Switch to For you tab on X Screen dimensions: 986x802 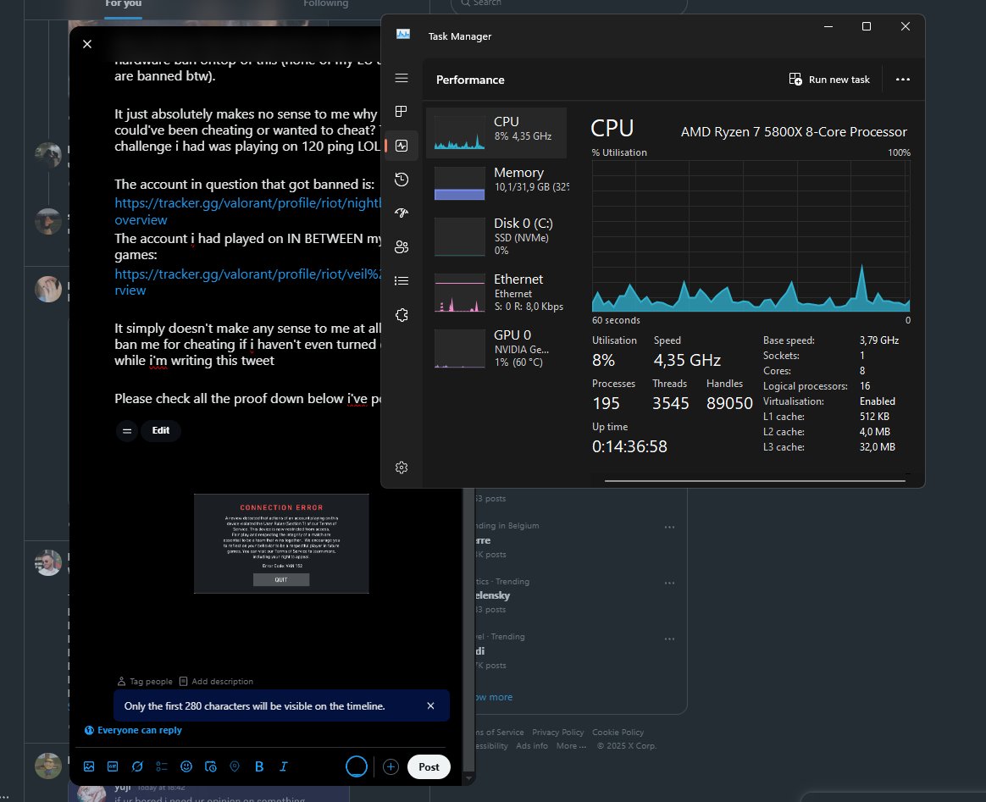point(124,3)
